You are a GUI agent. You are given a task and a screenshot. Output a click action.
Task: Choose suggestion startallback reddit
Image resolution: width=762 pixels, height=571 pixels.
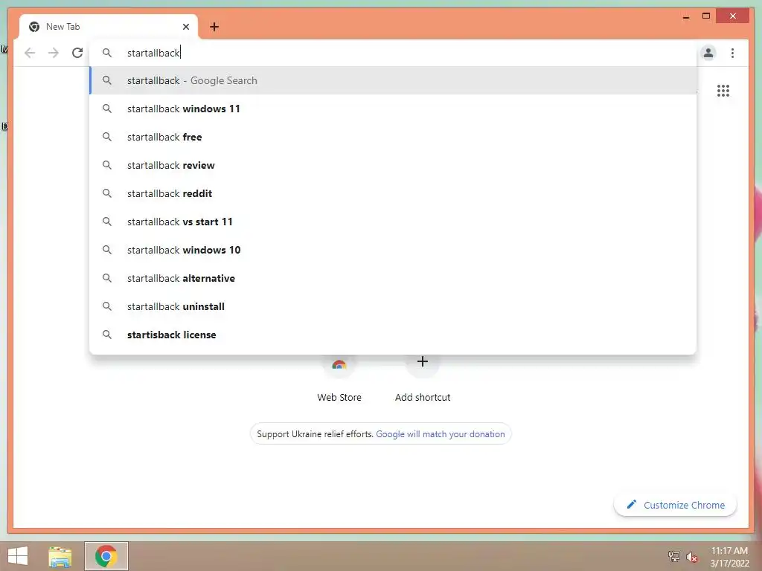393,193
